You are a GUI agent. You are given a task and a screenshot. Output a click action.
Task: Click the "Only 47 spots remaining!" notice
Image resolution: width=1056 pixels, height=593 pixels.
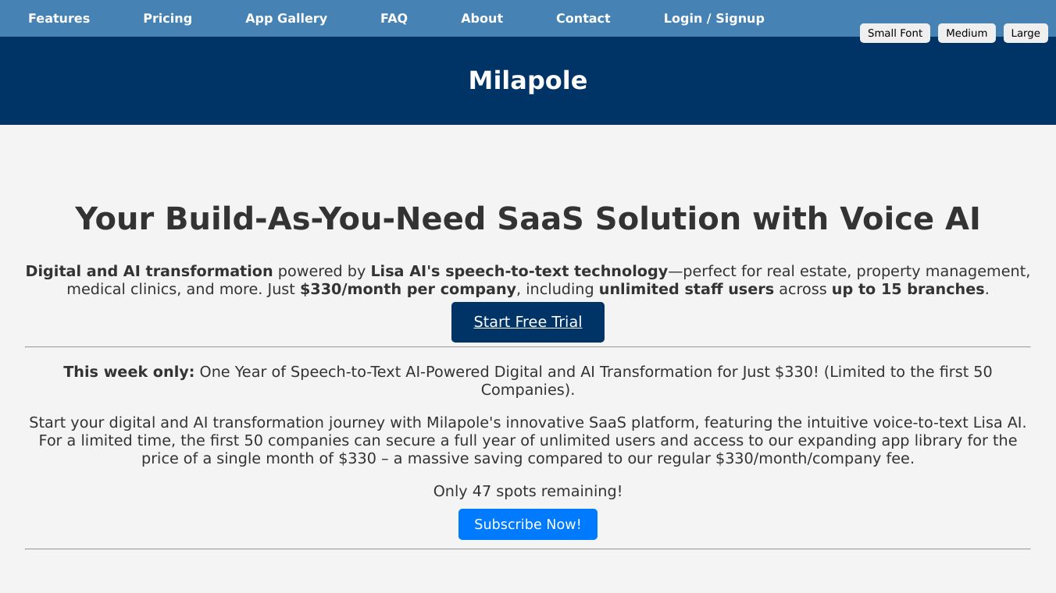(528, 491)
